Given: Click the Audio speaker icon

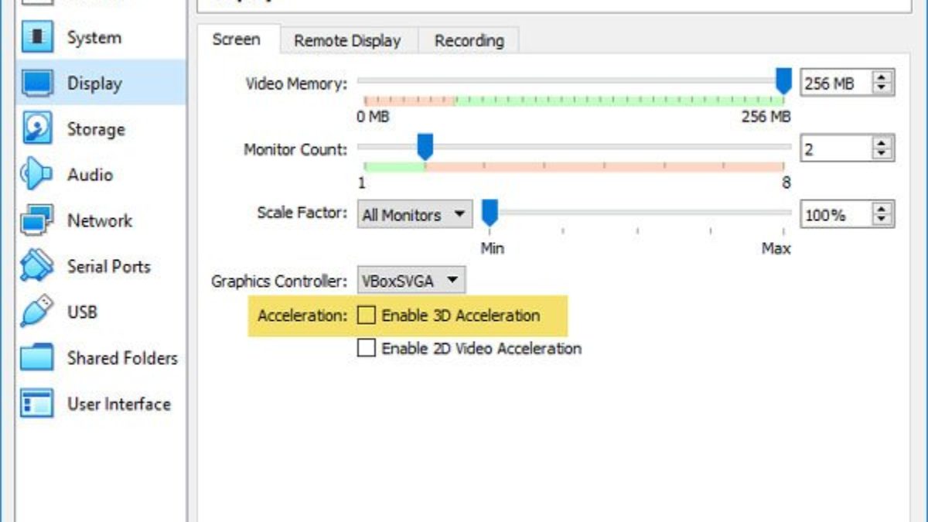Looking at the screenshot, I should (38, 175).
